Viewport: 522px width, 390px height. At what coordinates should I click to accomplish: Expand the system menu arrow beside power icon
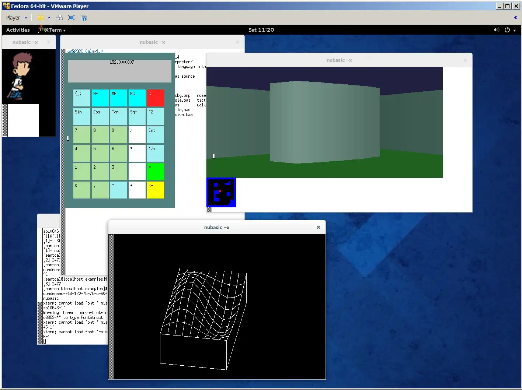pyautogui.click(x=515, y=30)
